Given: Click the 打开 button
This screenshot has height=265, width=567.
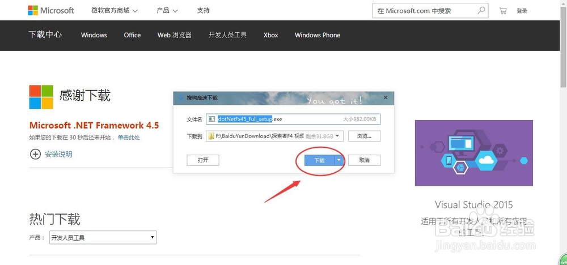Looking at the screenshot, I should coord(203,160).
